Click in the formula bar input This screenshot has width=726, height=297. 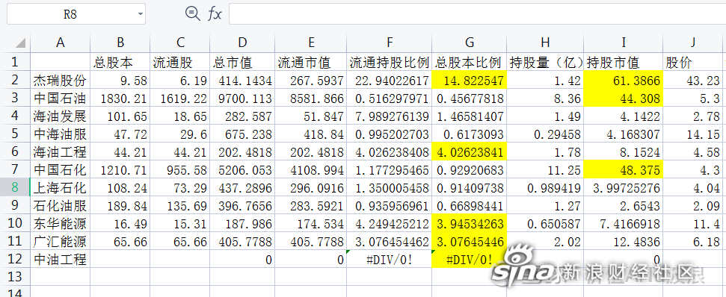point(477,14)
